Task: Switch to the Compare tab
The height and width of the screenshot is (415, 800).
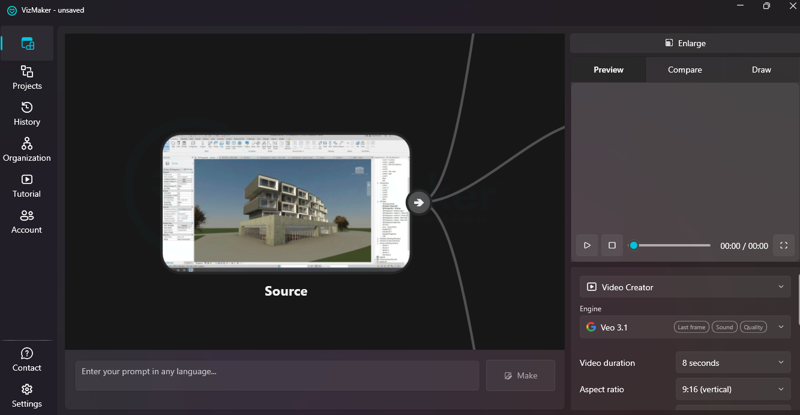Action: (x=685, y=70)
